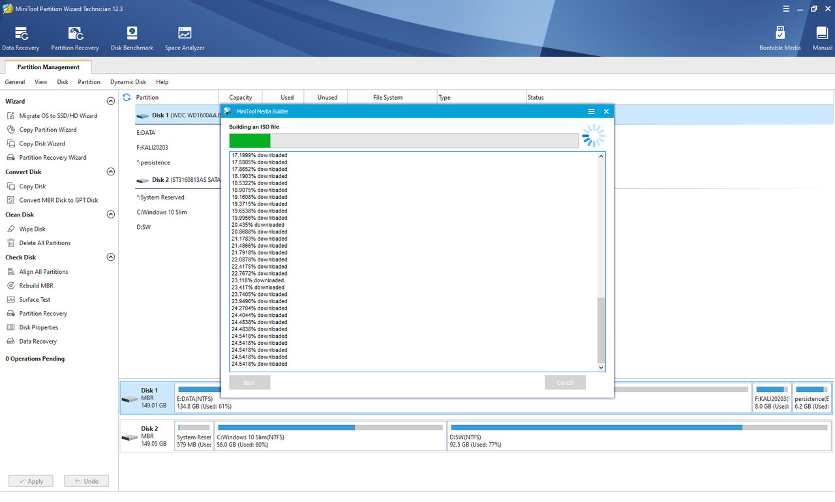The width and height of the screenshot is (835, 502).
Task: Choose Copy Disk under Convert Disk
Action: [32, 186]
